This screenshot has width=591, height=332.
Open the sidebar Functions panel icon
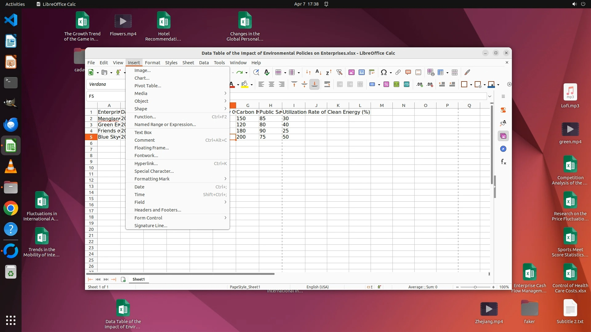503,162
